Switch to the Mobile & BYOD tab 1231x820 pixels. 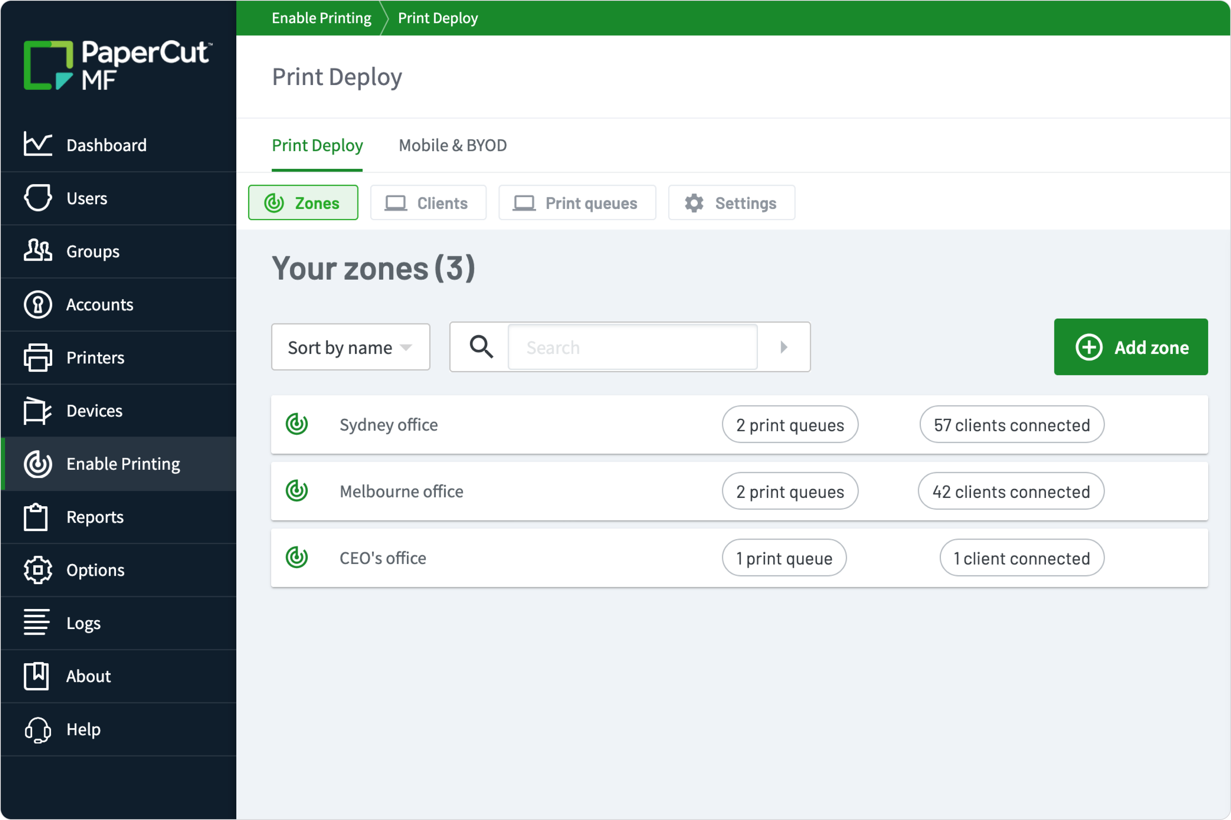click(452, 145)
